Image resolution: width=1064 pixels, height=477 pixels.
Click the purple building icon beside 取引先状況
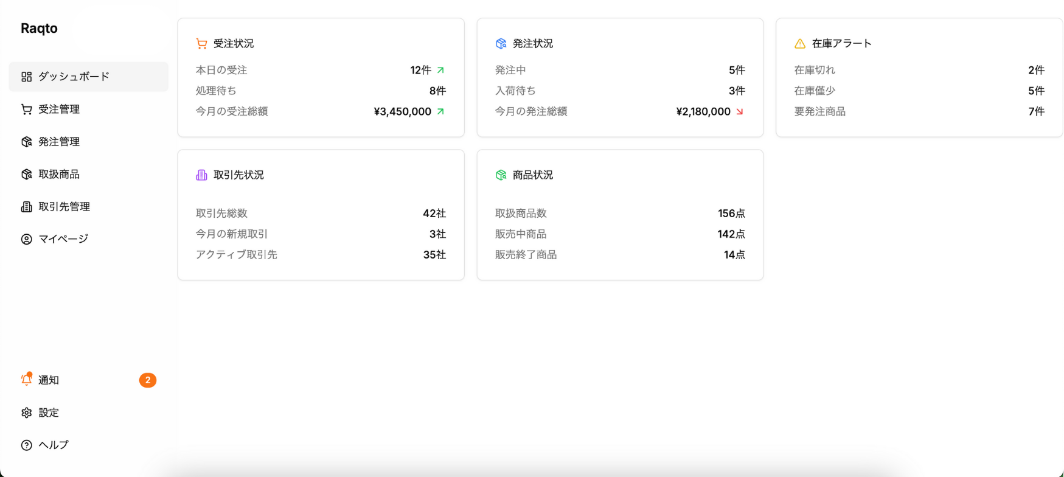point(201,175)
